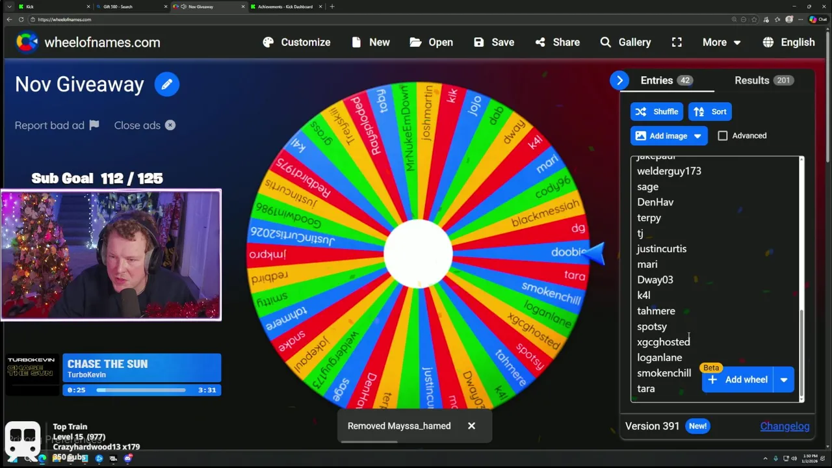This screenshot has width=832, height=468.
Task: Open a saved wheel via Open
Action: (432, 42)
